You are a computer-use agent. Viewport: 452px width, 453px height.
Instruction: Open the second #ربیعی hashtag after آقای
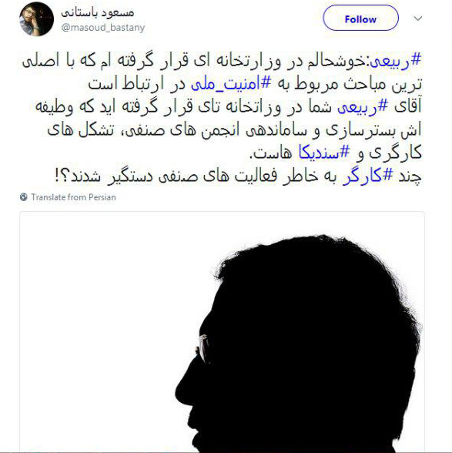coord(363,107)
